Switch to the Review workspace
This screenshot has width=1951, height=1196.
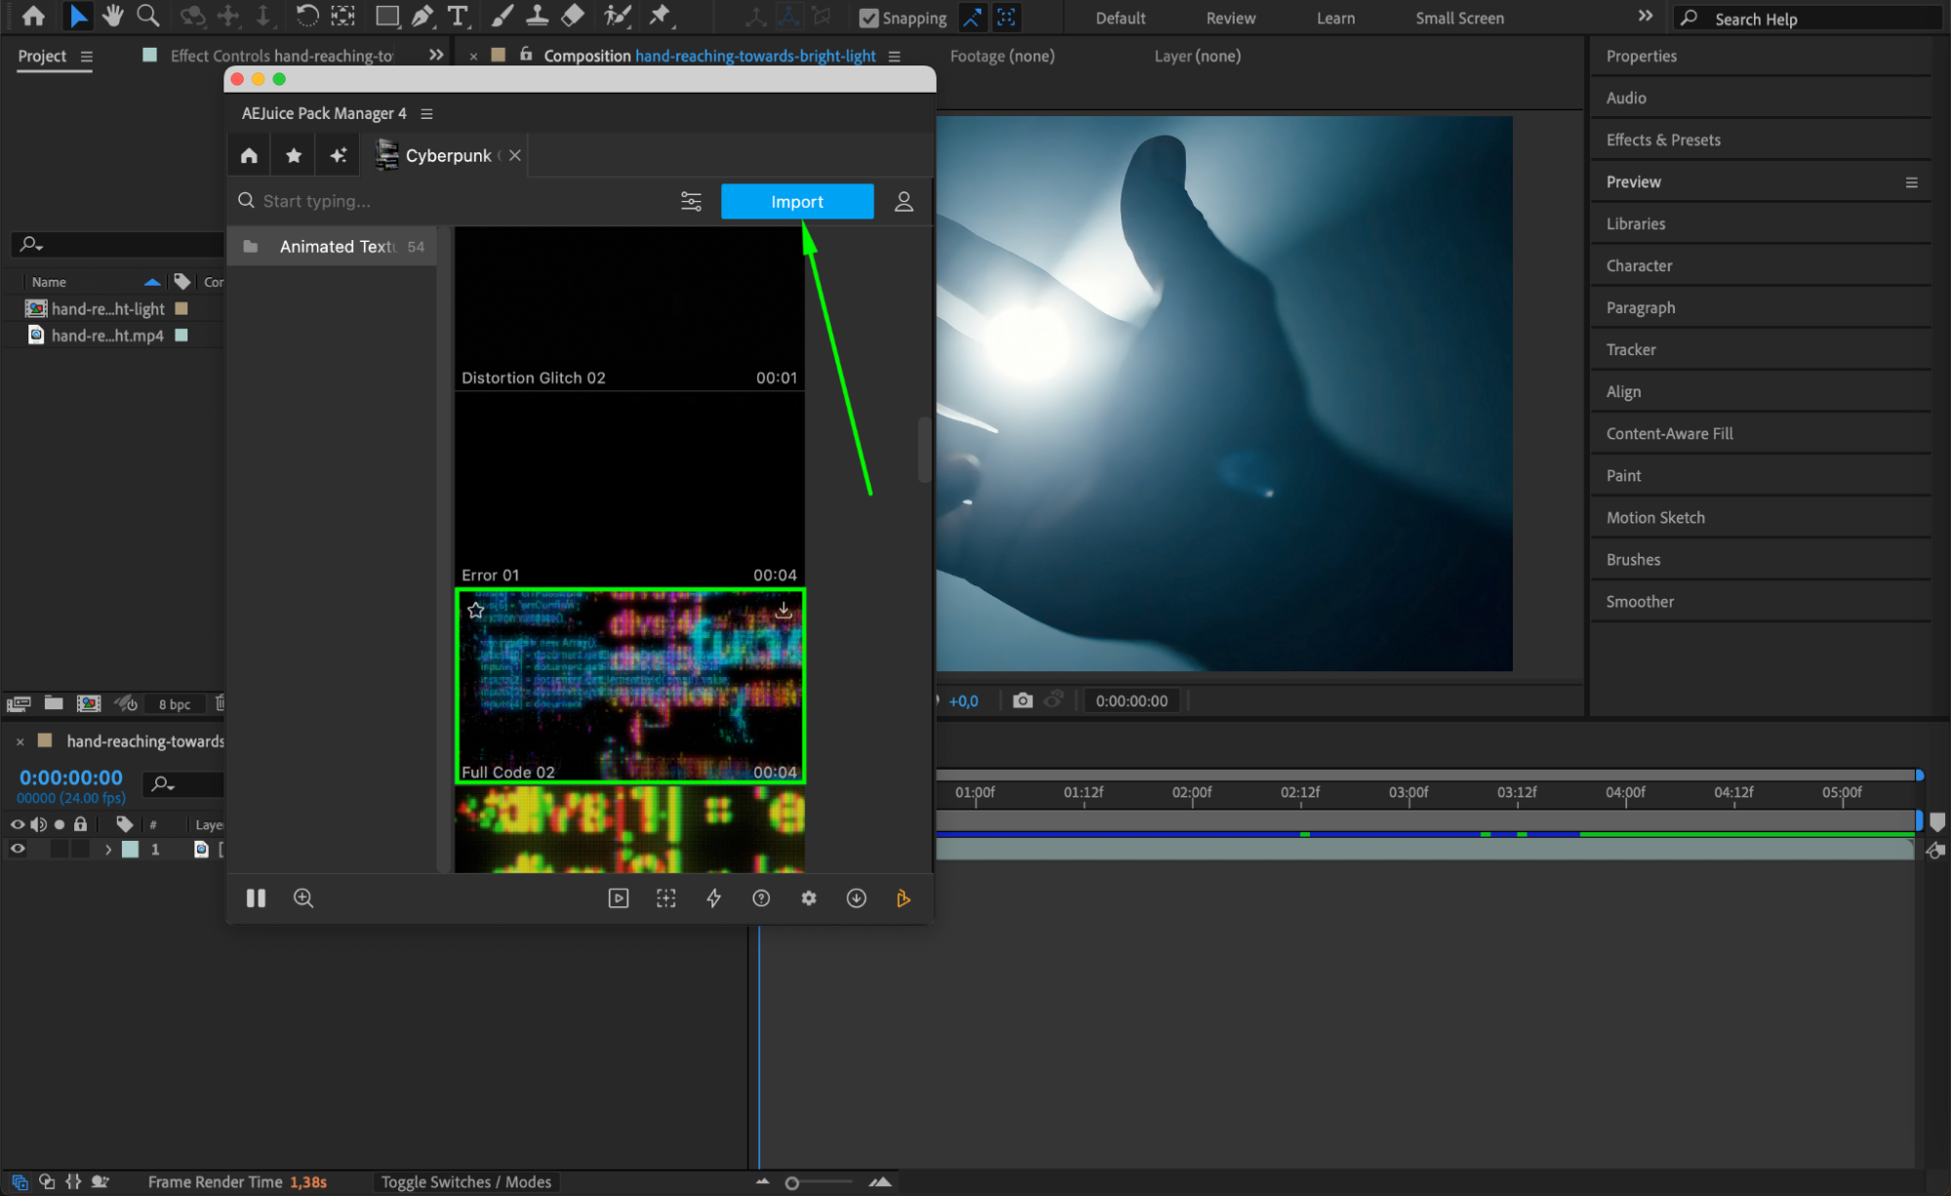(1231, 18)
